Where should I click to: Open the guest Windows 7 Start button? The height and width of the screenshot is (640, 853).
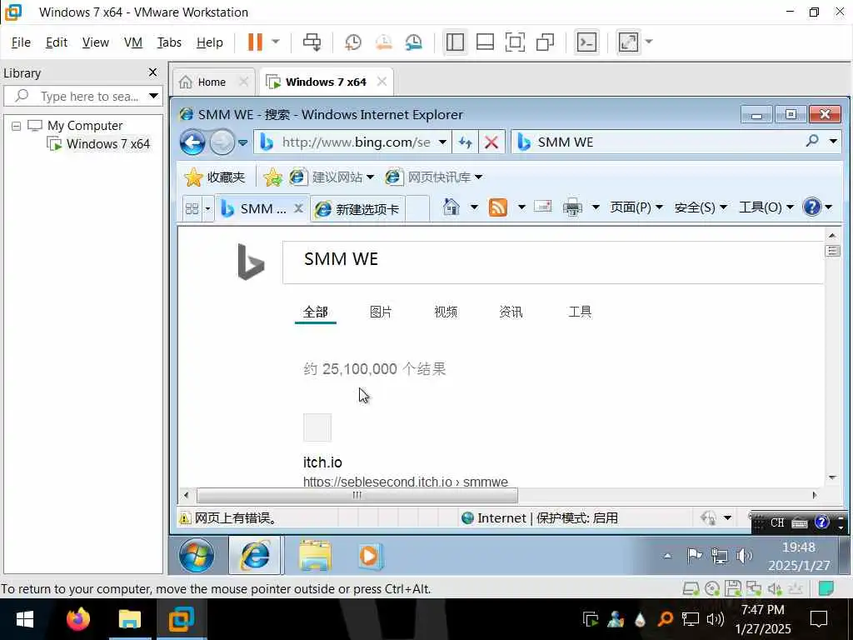pyautogui.click(x=197, y=556)
